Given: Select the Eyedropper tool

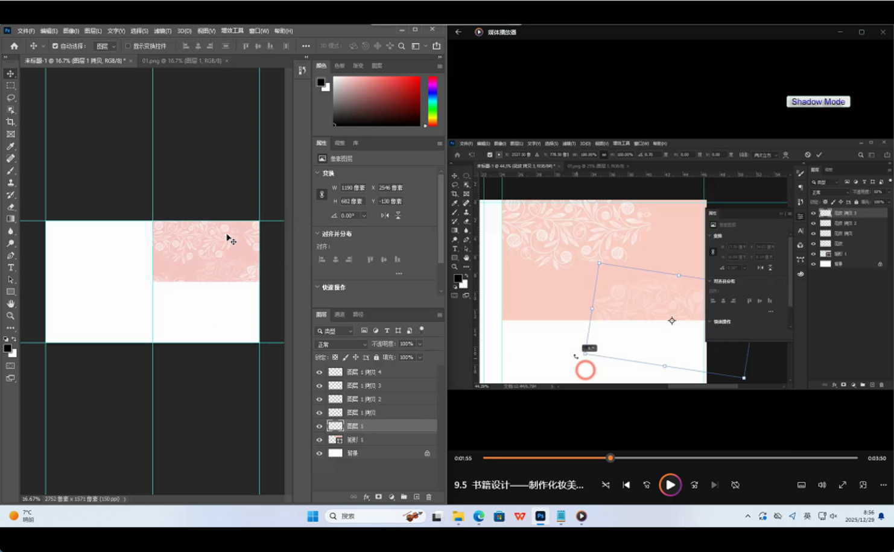Looking at the screenshot, I should (10, 147).
